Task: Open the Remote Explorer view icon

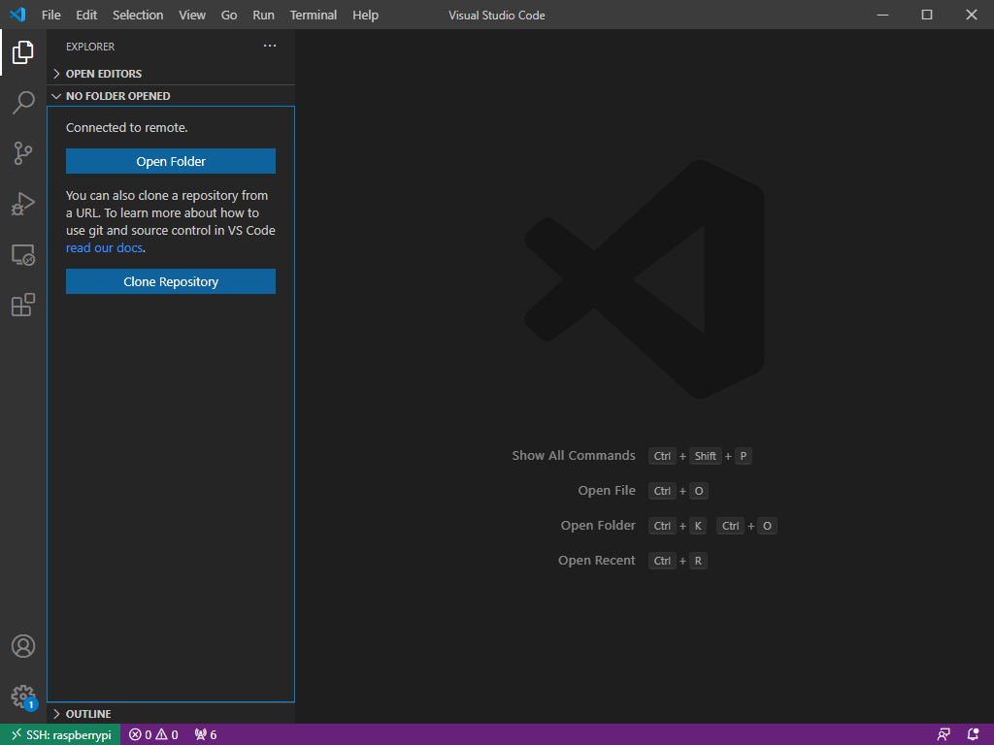Action: pos(23,255)
